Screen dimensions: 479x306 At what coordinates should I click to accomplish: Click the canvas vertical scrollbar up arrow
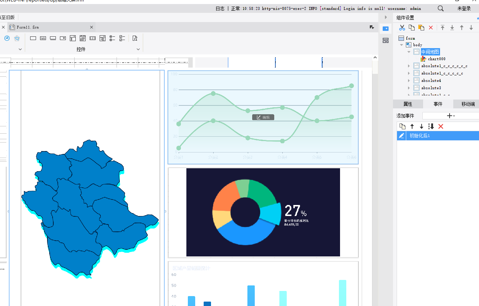click(375, 57)
